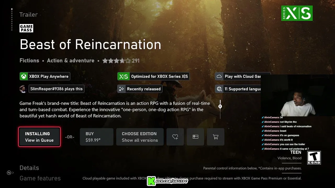This screenshot has height=188, width=335.
Task: Click the 291 ratings count
Action: [x=136, y=61]
